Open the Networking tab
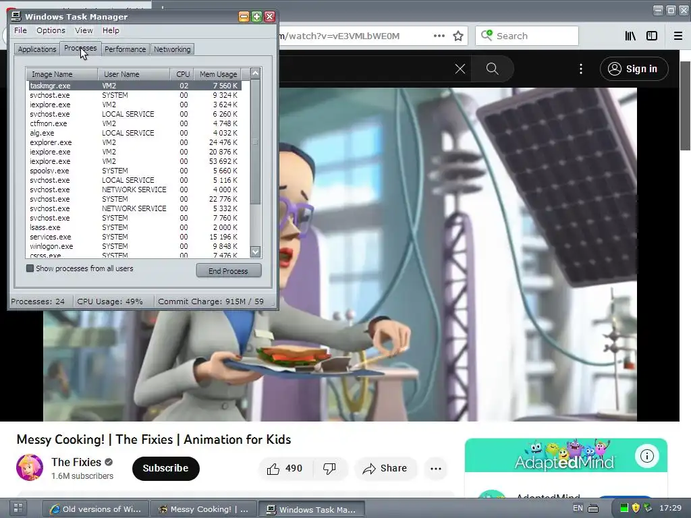This screenshot has width=691, height=518. [172, 49]
